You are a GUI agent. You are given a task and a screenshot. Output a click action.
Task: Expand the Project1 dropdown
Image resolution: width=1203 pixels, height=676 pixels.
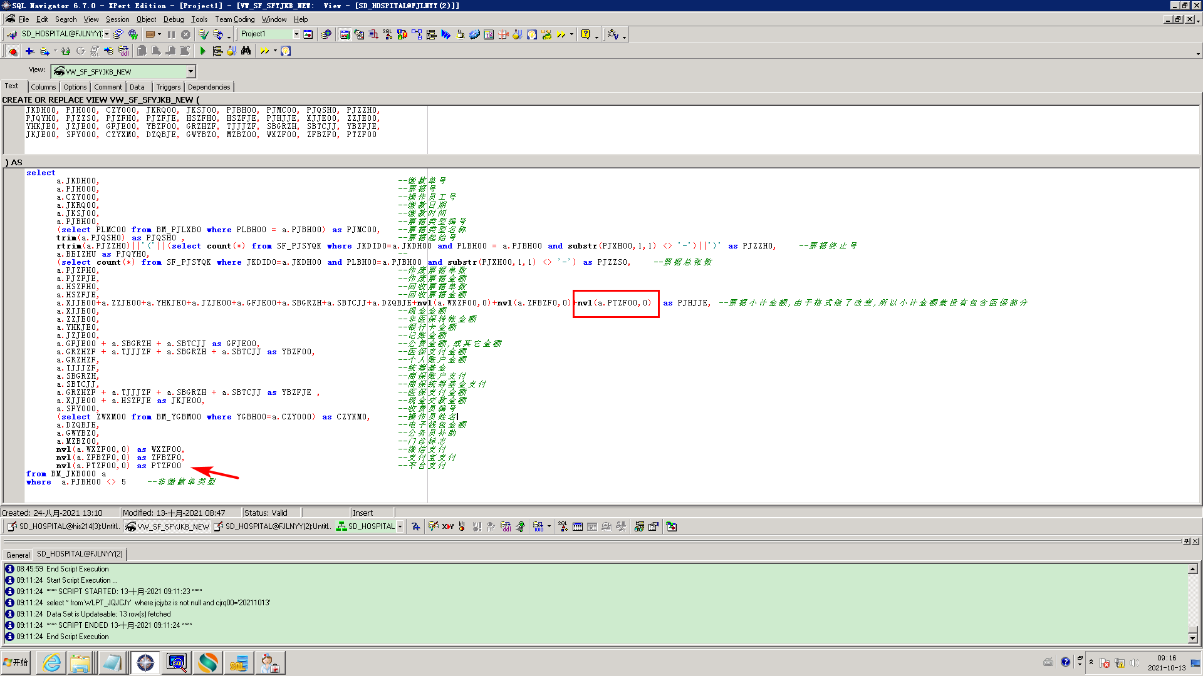(x=296, y=34)
